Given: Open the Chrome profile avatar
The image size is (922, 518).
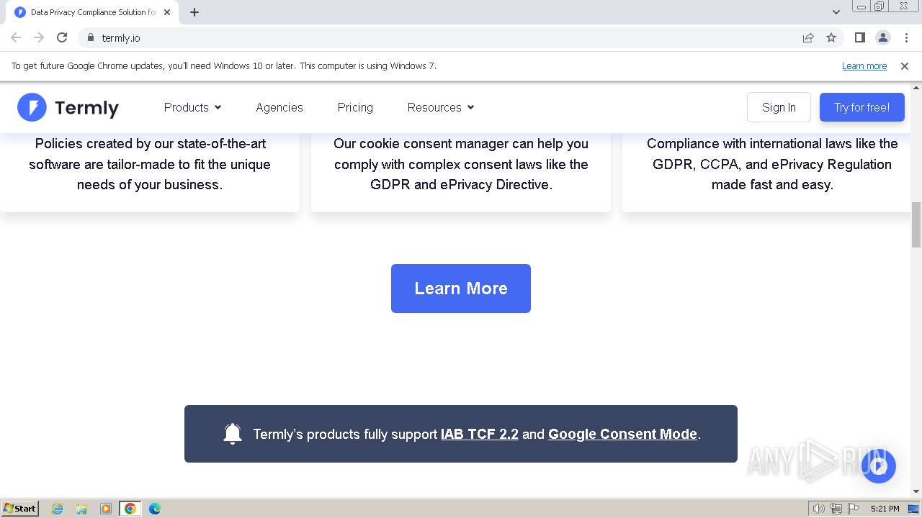Looking at the screenshot, I should 883,37.
